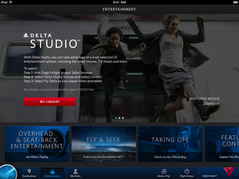Open the My Delta profile icon

point(75,171)
